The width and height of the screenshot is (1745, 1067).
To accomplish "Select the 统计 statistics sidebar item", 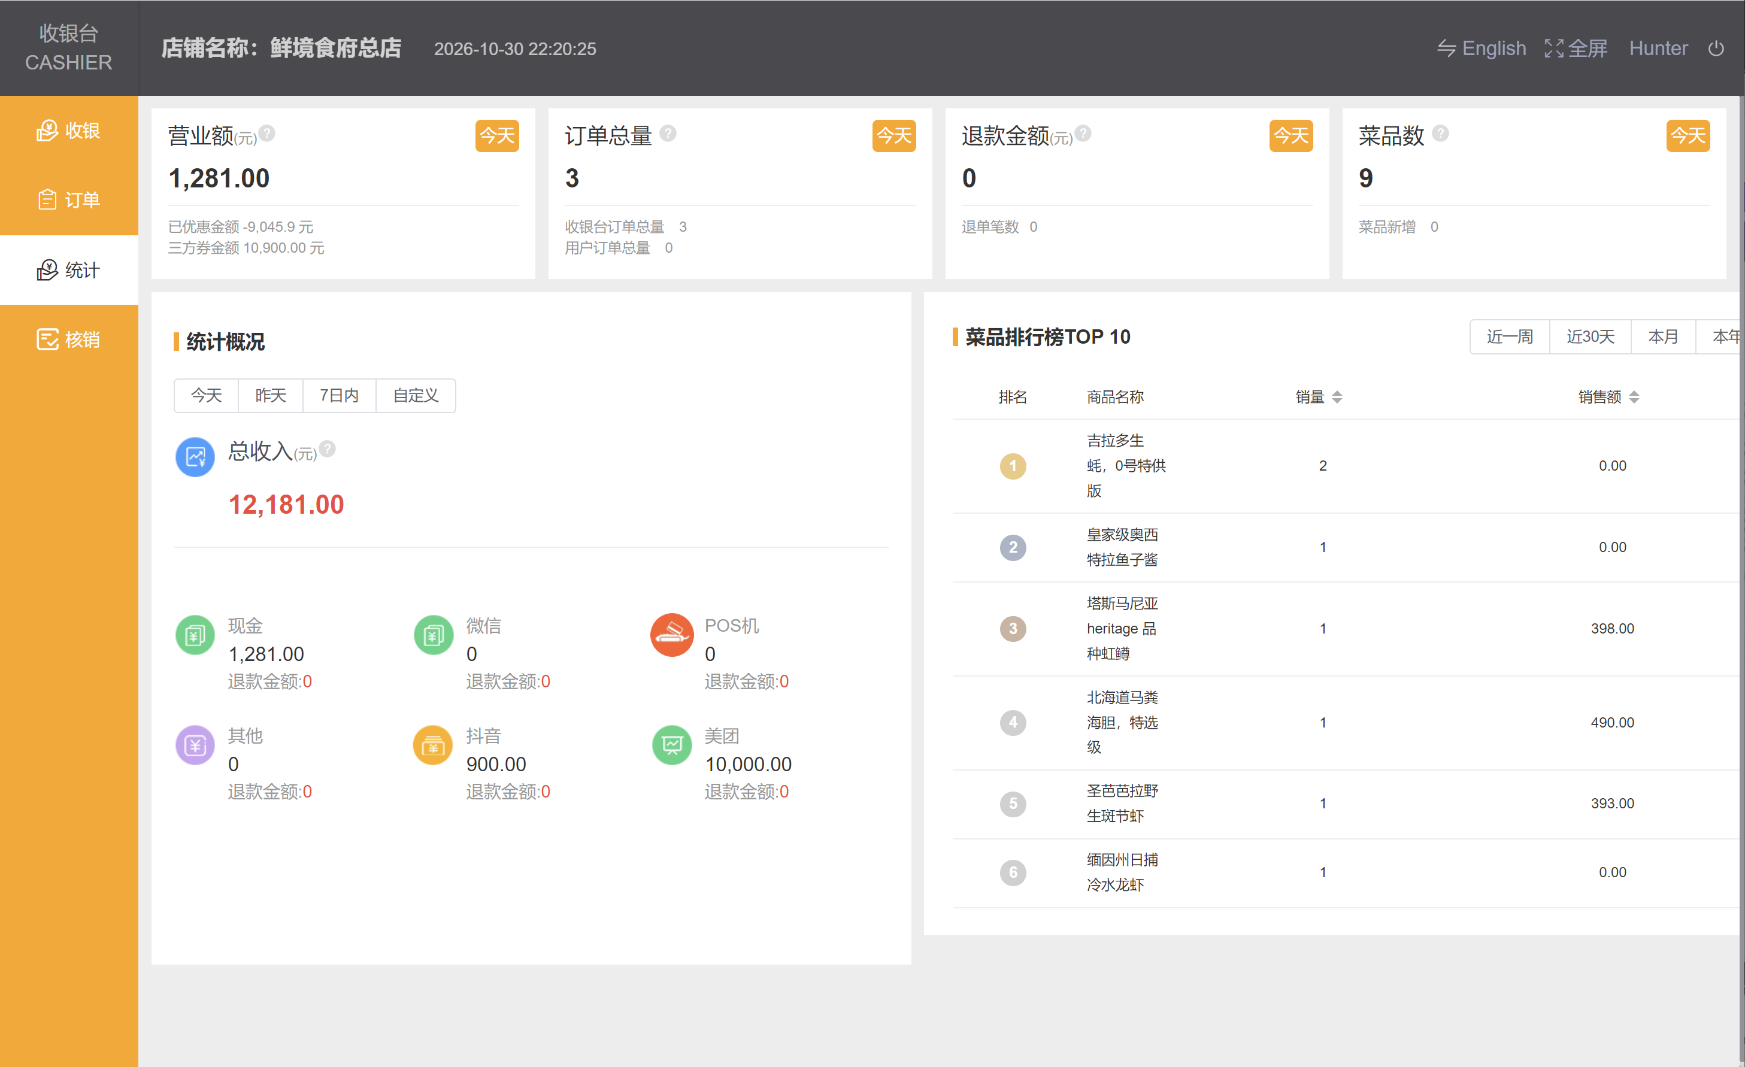I will click(x=69, y=270).
